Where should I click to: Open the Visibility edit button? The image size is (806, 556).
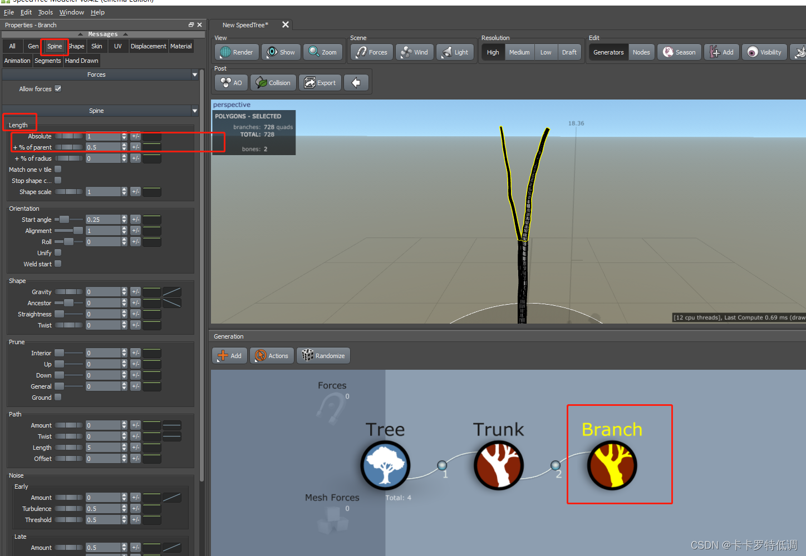point(765,52)
